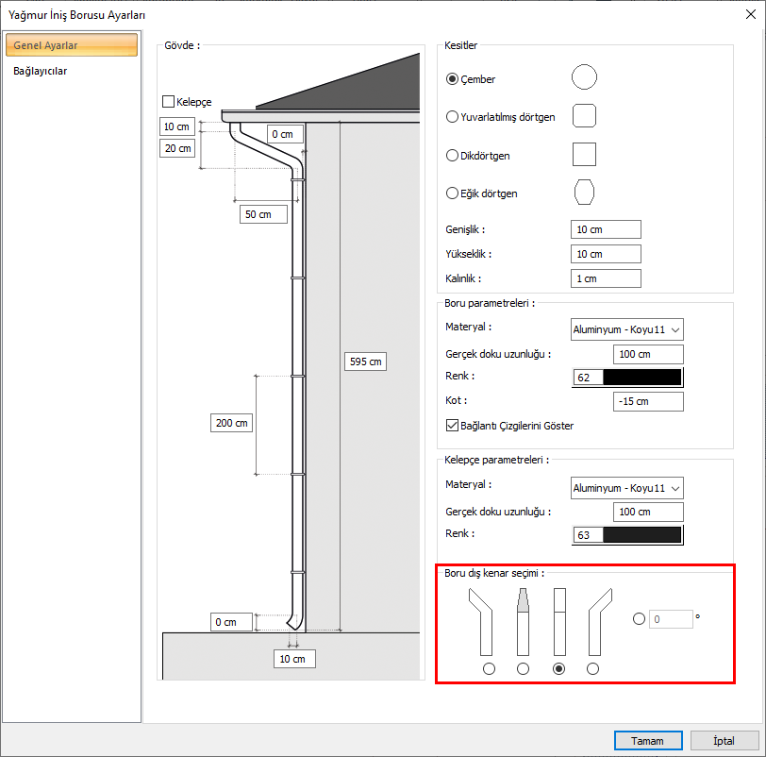Open the Genel Ayarlar tab

(x=72, y=45)
